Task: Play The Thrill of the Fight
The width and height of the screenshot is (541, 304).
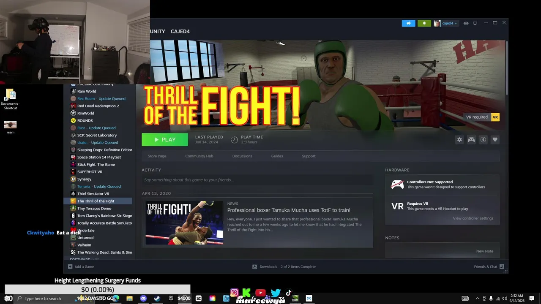Action: click(x=165, y=140)
